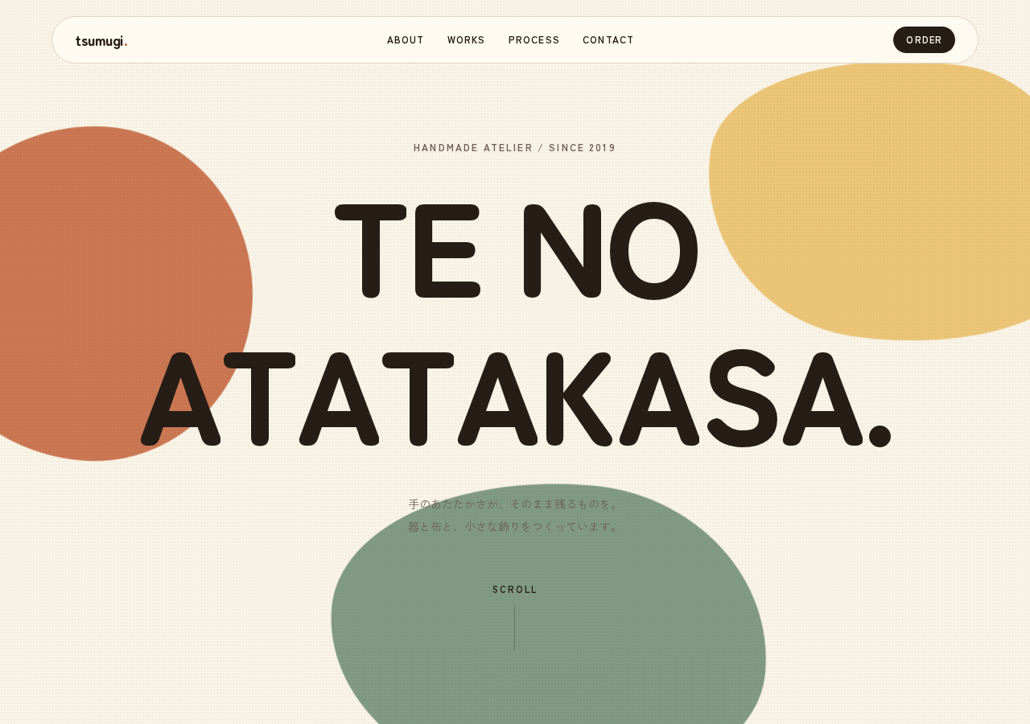1030x724 pixels.
Task: Click the text '手のあたたかさが、そのまま残るものを。'
Action: 515,504
